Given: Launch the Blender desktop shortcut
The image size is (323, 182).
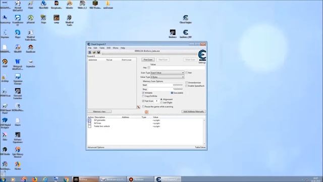Looking at the screenshot, I should coord(70,5).
